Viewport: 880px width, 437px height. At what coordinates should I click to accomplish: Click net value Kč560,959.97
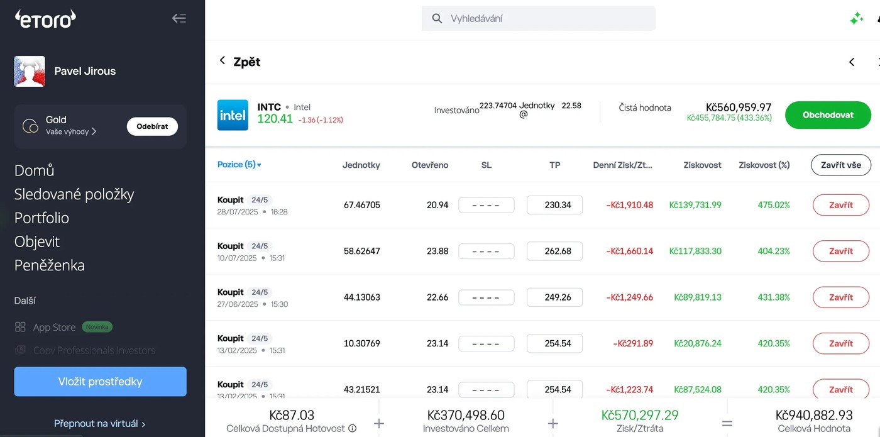point(739,108)
